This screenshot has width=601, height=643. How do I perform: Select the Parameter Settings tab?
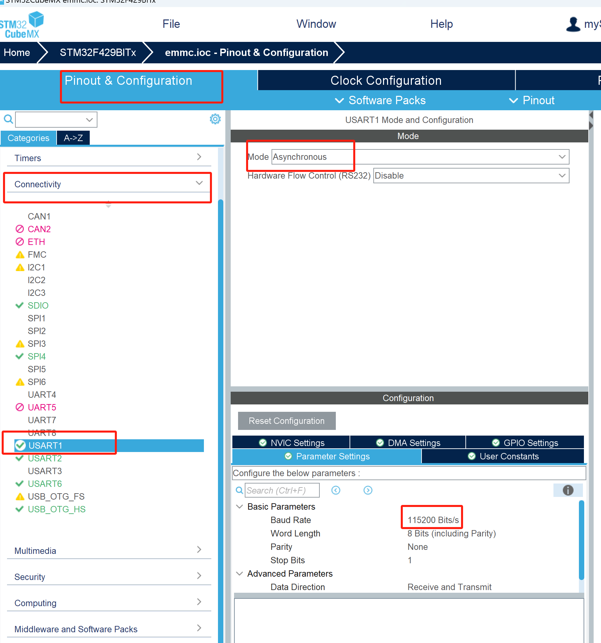click(x=327, y=456)
